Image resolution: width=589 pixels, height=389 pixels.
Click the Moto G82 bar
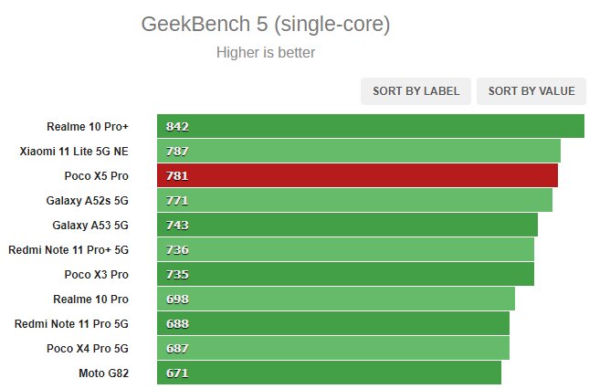(x=329, y=373)
